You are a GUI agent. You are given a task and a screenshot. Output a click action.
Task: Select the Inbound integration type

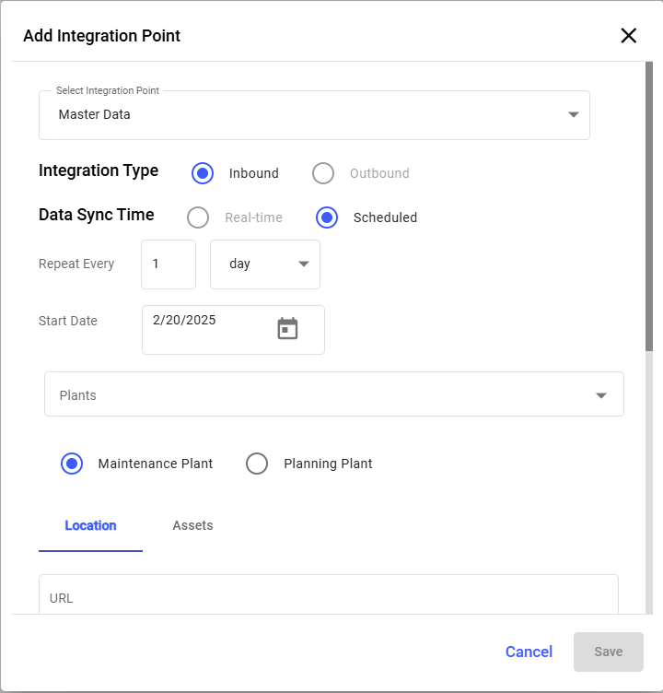pos(203,173)
